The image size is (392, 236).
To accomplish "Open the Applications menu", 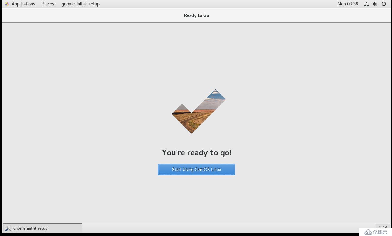I will point(23,4).
